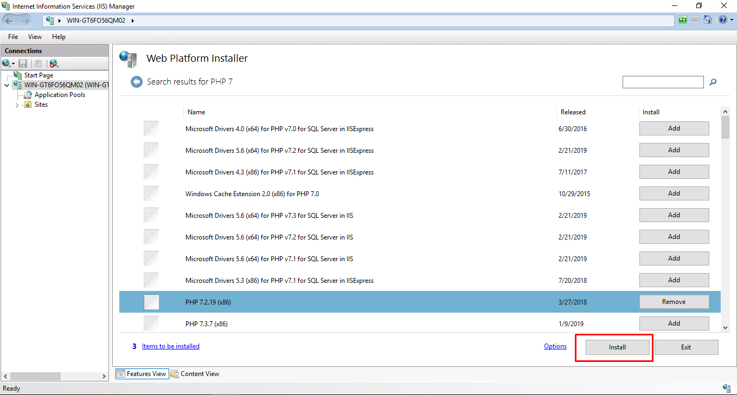
Task: Add PHP 7.3.7 (x86)
Action: pyautogui.click(x=674, y=323)
